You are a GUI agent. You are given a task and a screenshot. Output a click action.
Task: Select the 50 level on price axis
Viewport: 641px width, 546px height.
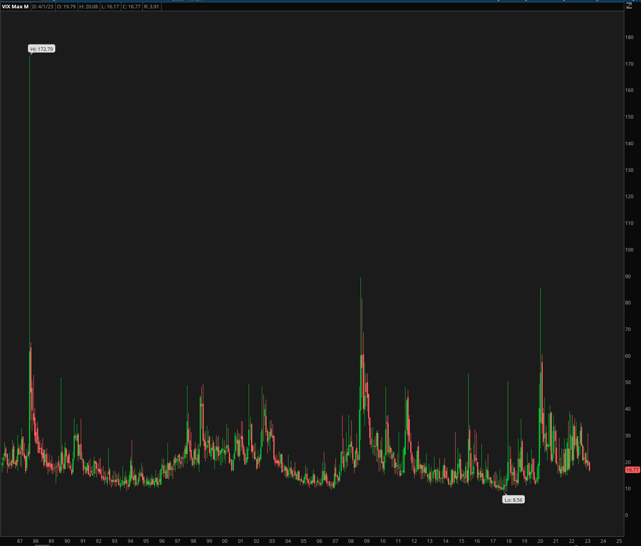pos(628,382)
